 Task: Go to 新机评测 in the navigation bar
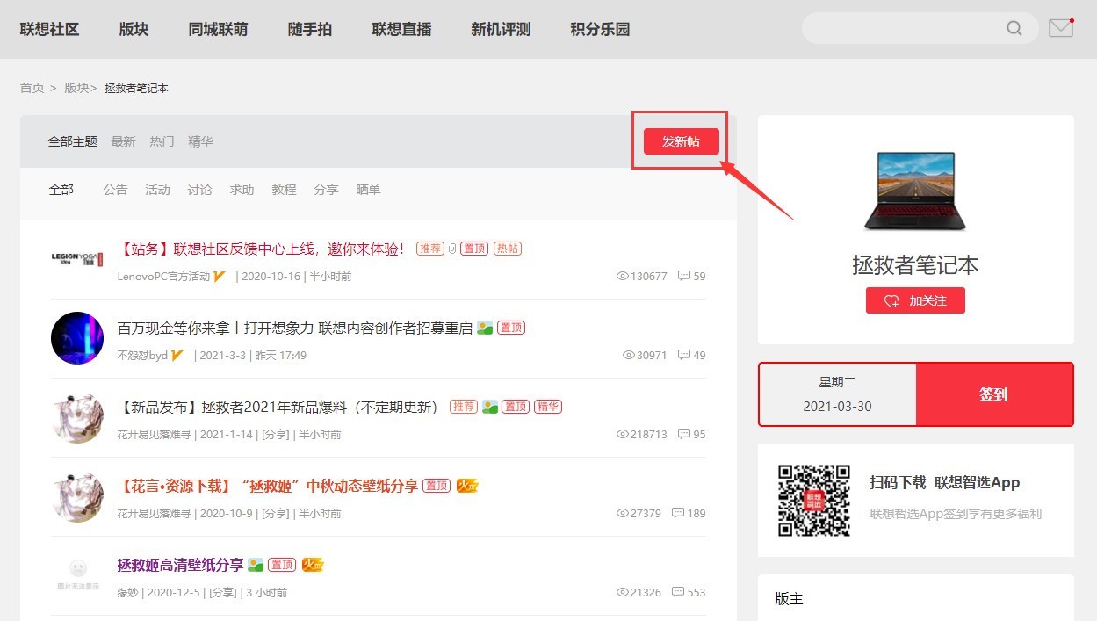pyautogui.click(x=501, y=29)
